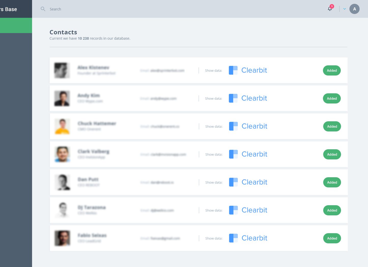Expand the account dropdown chevron
This screenshot has width=368, height=267.
coord(345,9)
